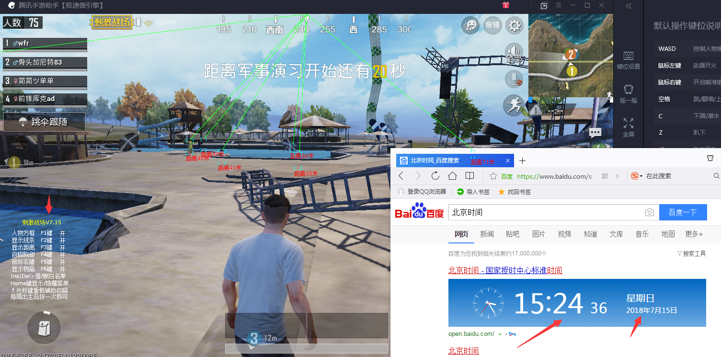The image size is (721, 357).
Task: Click 导入书签 import bookmarks
Action: pyautogui.click(x=474, y=192)
